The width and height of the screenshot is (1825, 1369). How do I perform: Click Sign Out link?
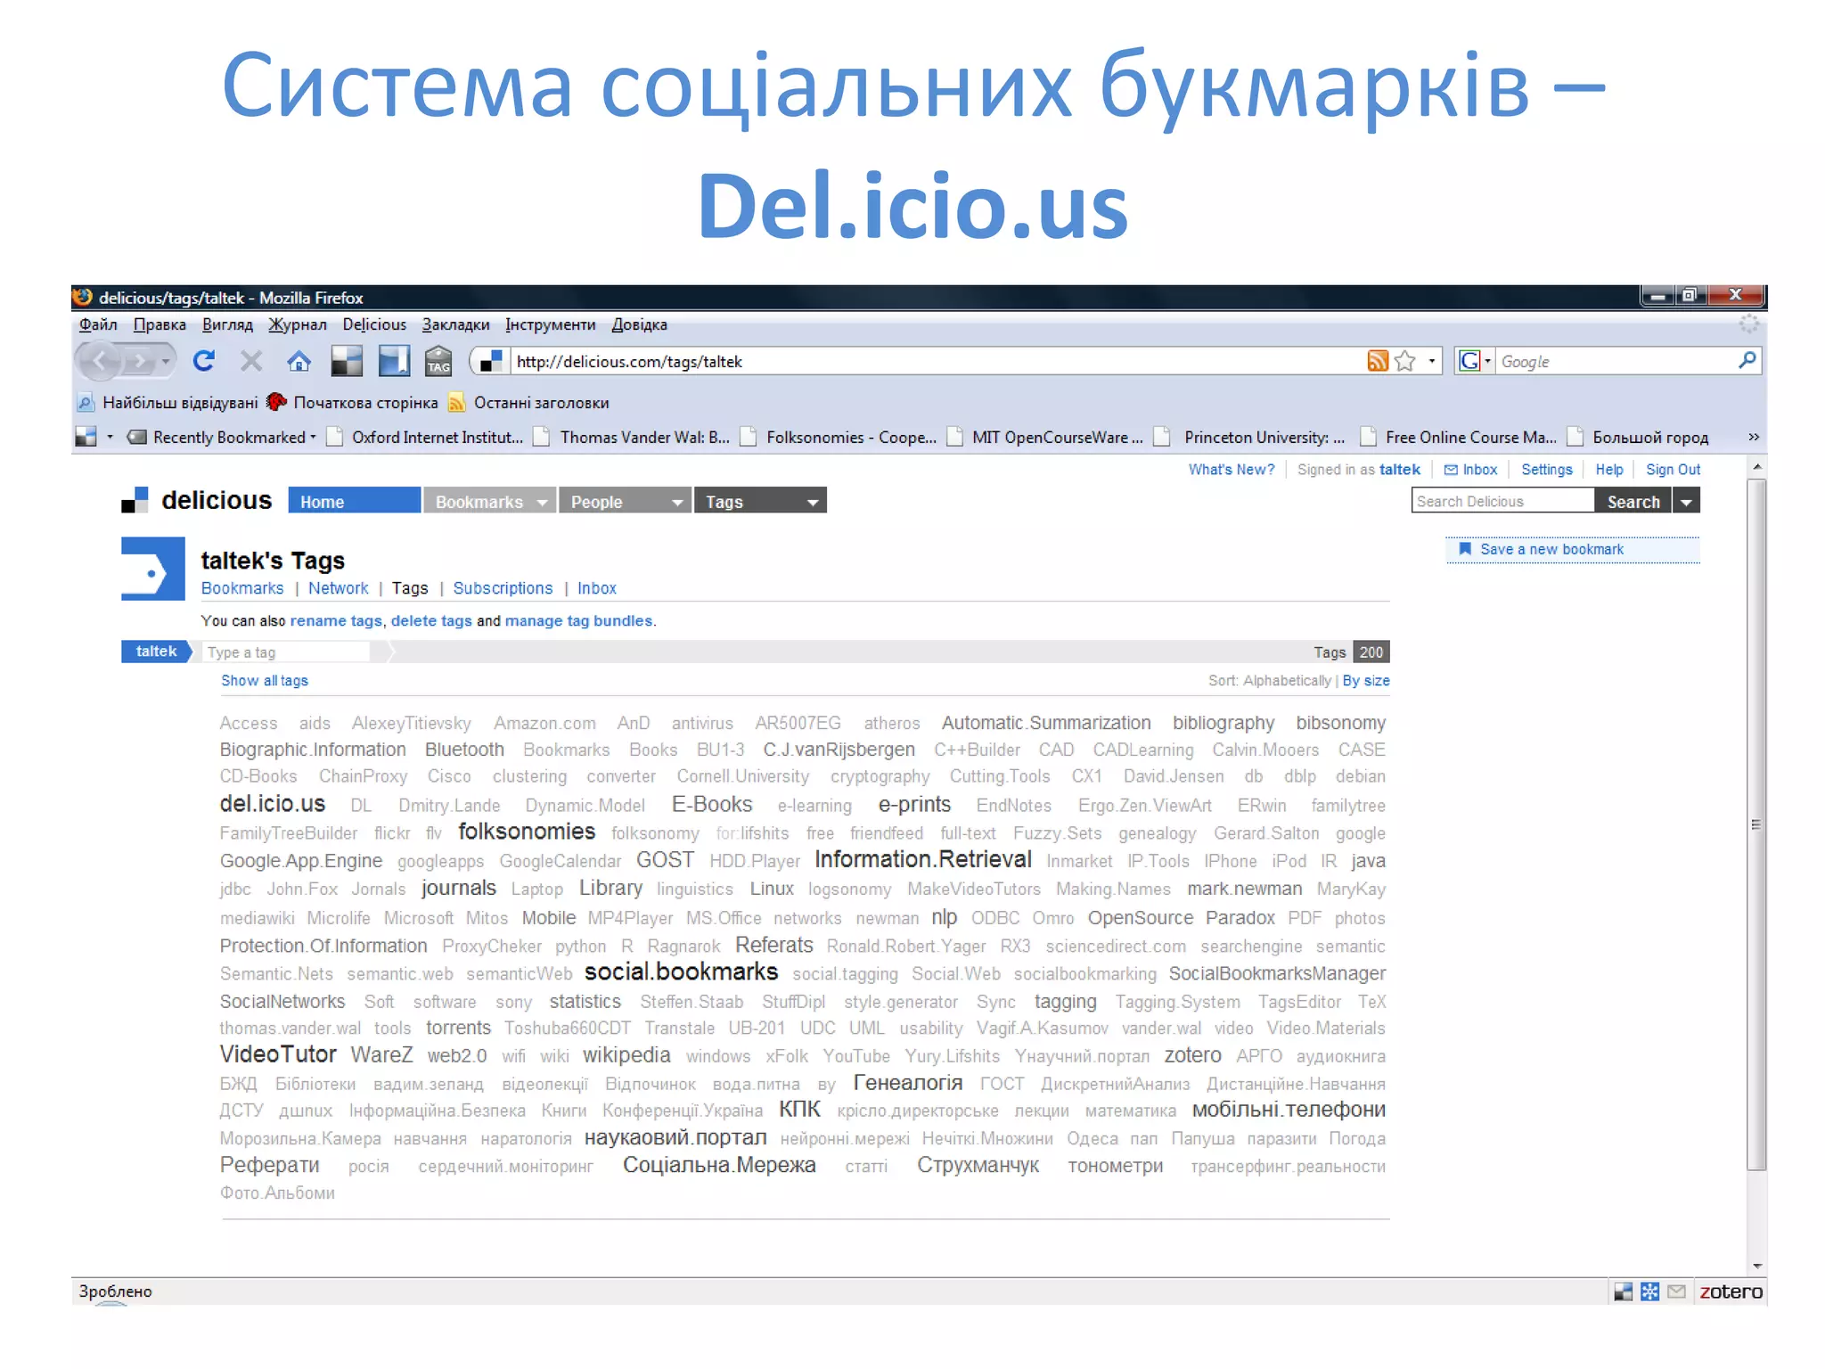1673,469
